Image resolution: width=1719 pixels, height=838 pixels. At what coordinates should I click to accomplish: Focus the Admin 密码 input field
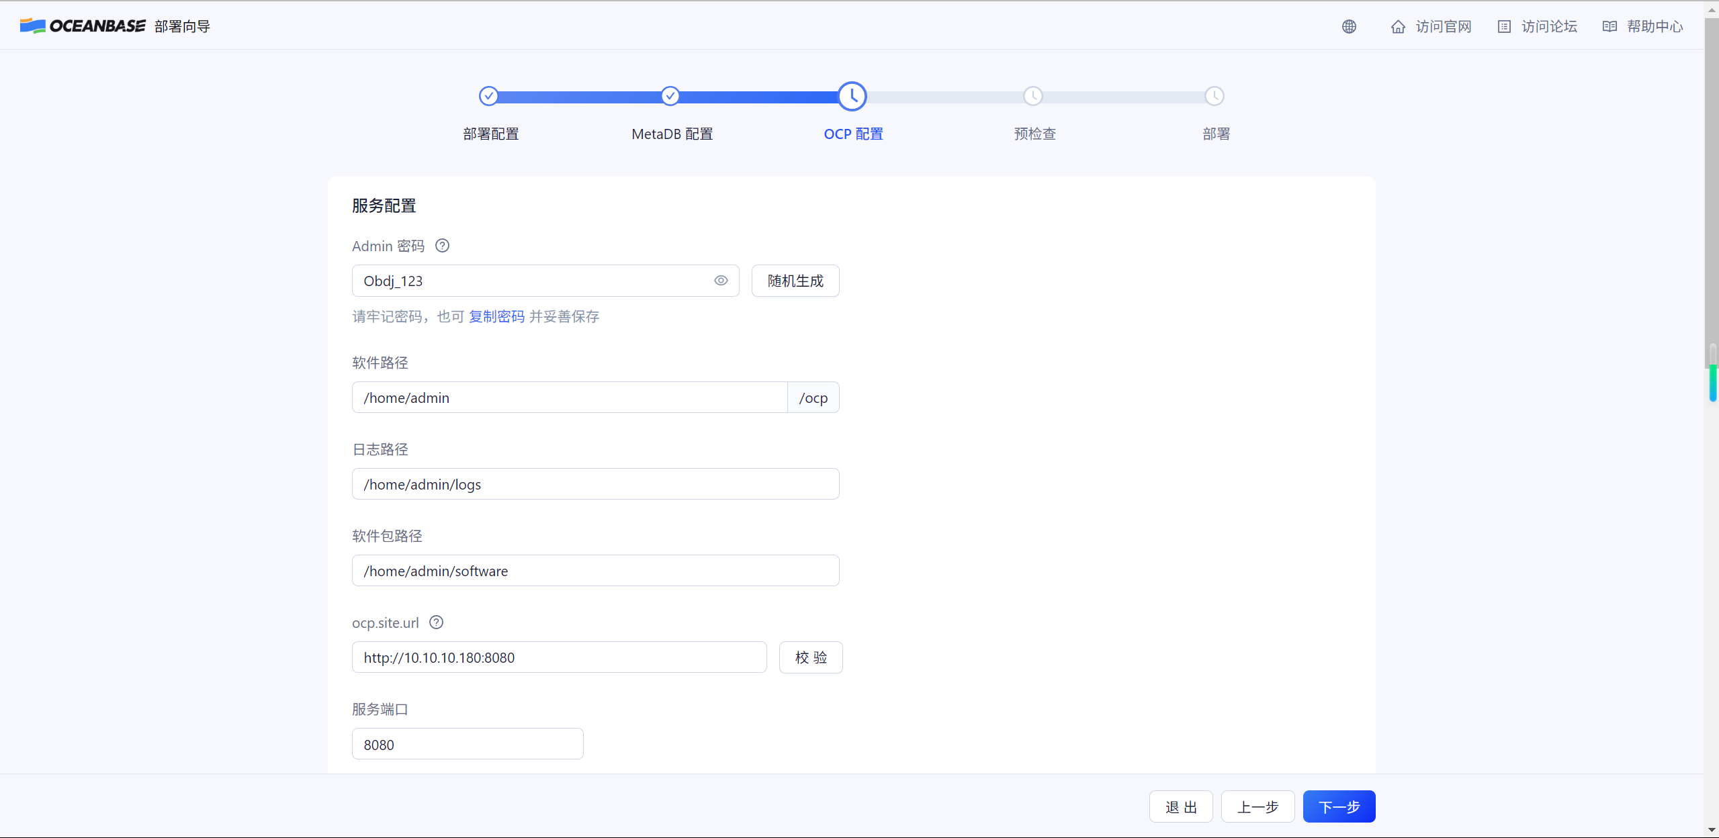tap(545, 281)
